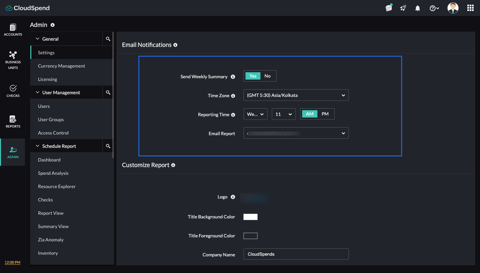480x273 pixels.
Task: Go to Checks in left sidebar
Action: (x=13, y=91)
